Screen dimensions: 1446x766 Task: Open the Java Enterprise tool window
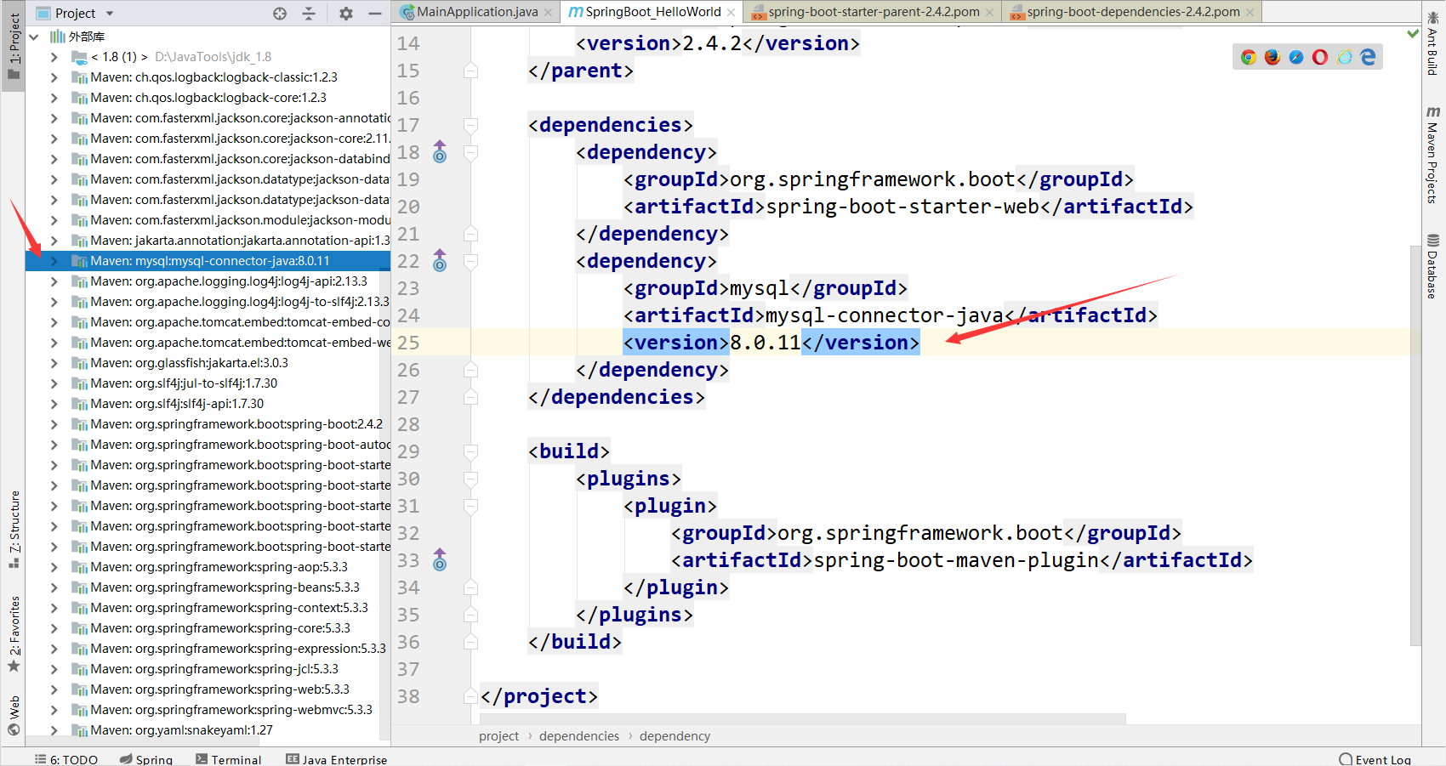point(337,759)
